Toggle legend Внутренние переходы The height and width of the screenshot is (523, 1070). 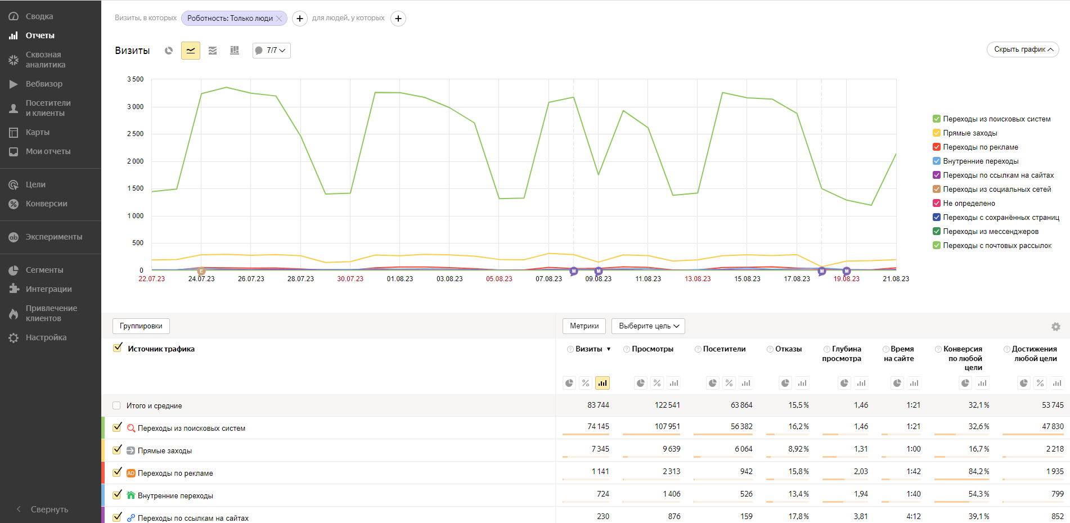(937, 161)
